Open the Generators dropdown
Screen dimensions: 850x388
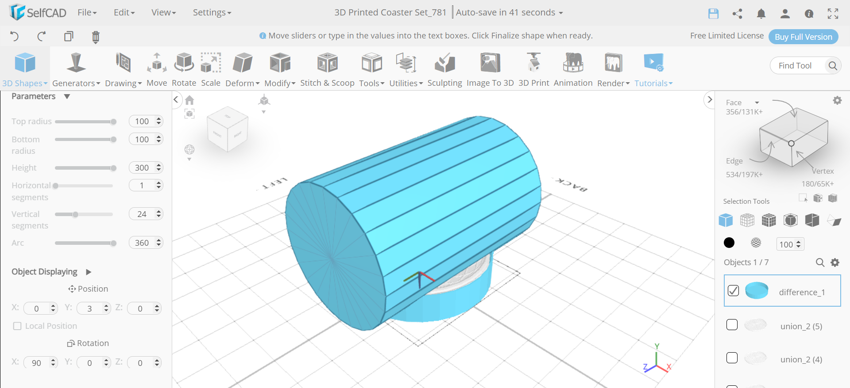[x=76, y=69]
